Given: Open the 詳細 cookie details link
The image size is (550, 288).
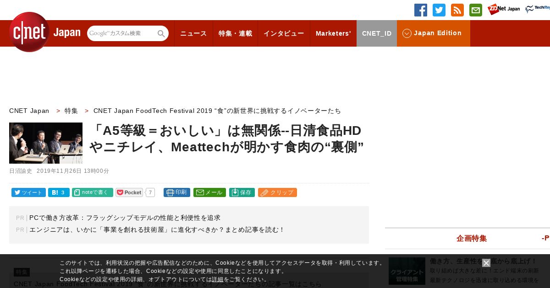Looking at the screenshot, I should [x=218, y=279].
